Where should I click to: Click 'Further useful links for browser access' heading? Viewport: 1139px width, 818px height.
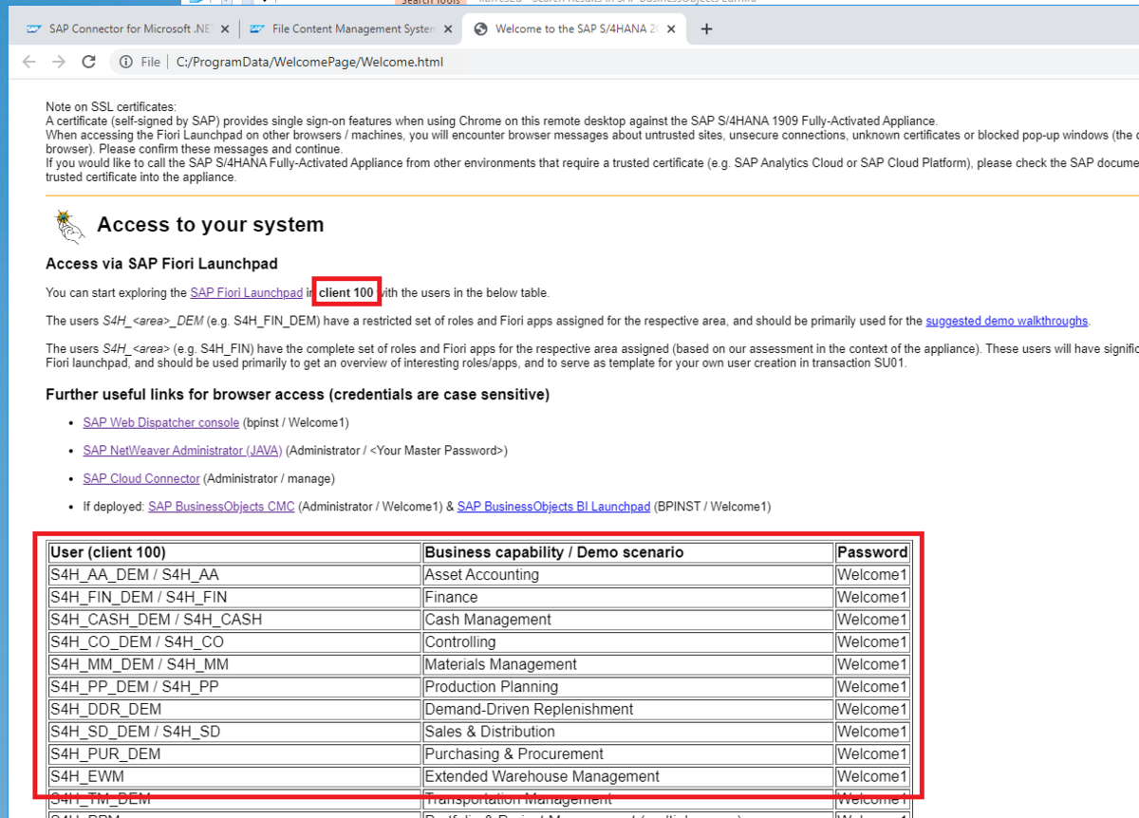coord(297,394)
